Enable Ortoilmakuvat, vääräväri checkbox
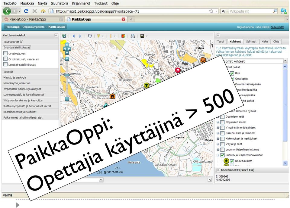Viewport: 290px width, 208px height. [5, 59]
